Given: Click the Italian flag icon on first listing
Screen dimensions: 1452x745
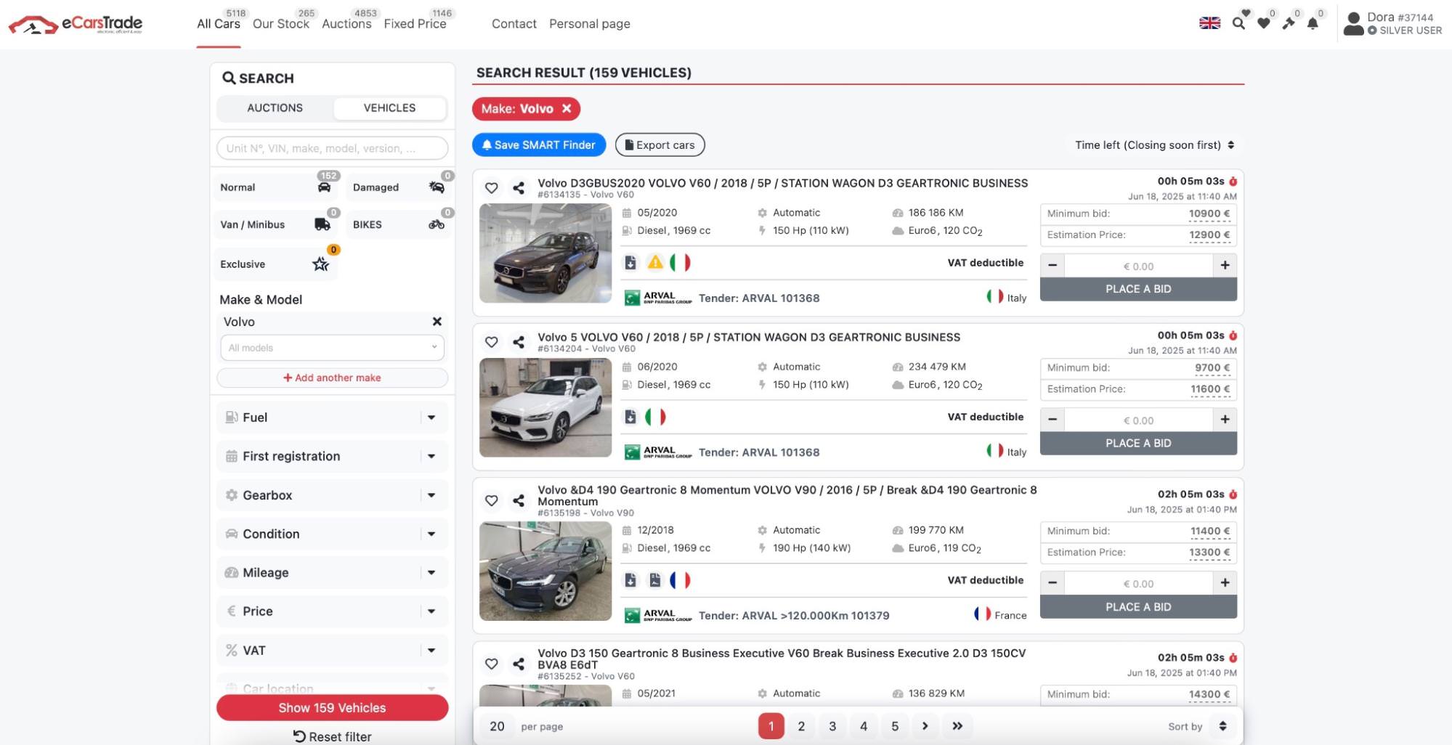Looking at the screenshot, I should [680, 262].
